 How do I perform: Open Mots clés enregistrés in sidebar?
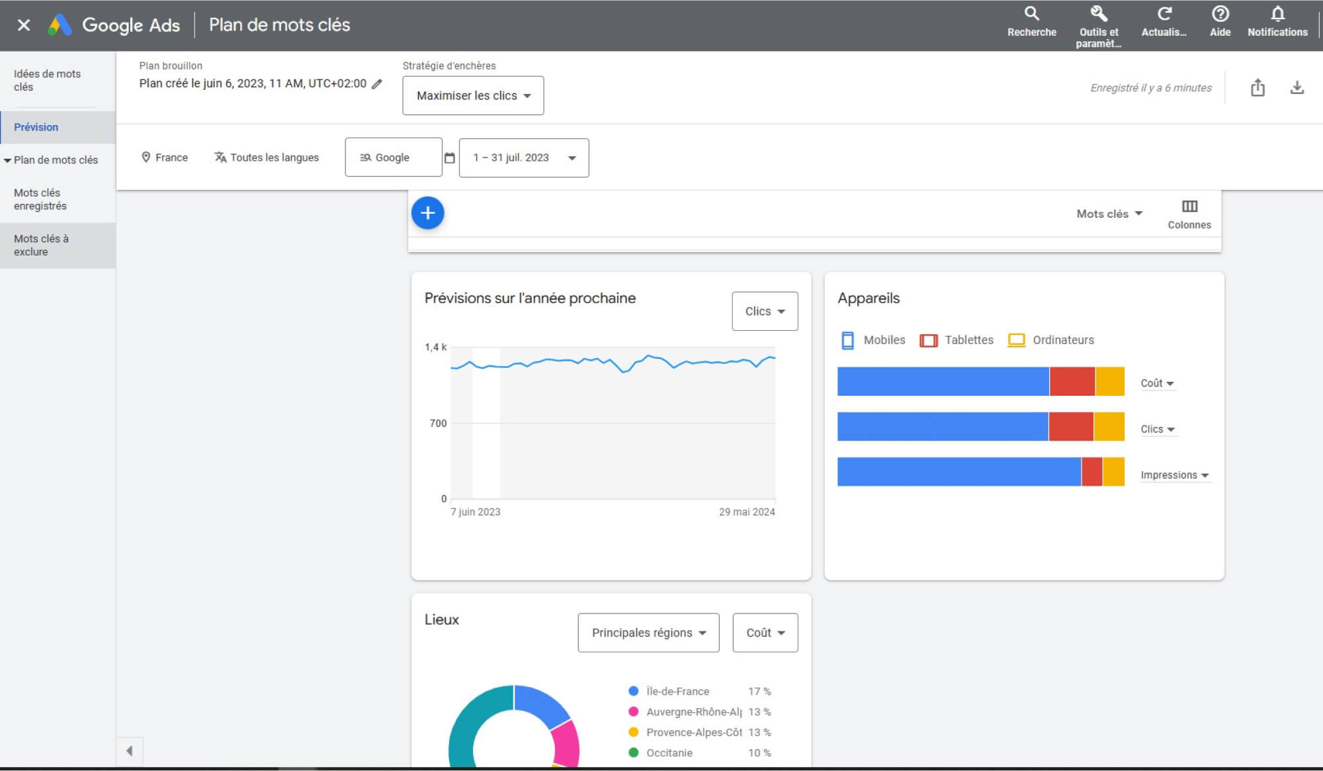tap(40, 199)
